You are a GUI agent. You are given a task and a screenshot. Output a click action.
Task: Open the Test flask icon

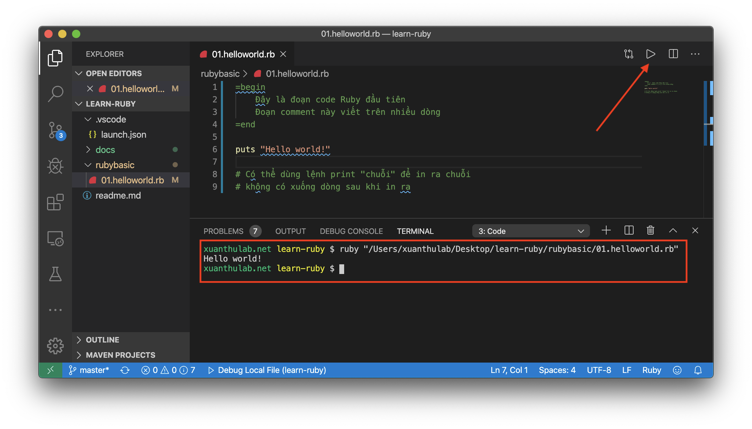tap(55, 274)
